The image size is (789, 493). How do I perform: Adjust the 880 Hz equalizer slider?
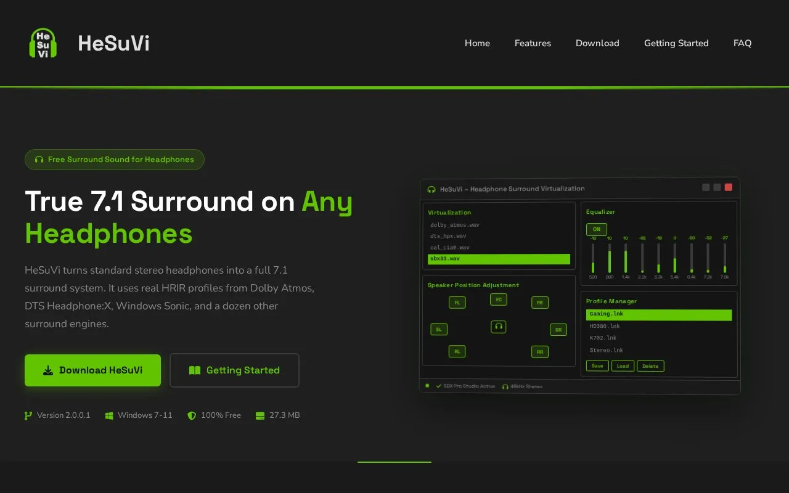[610, 258]
